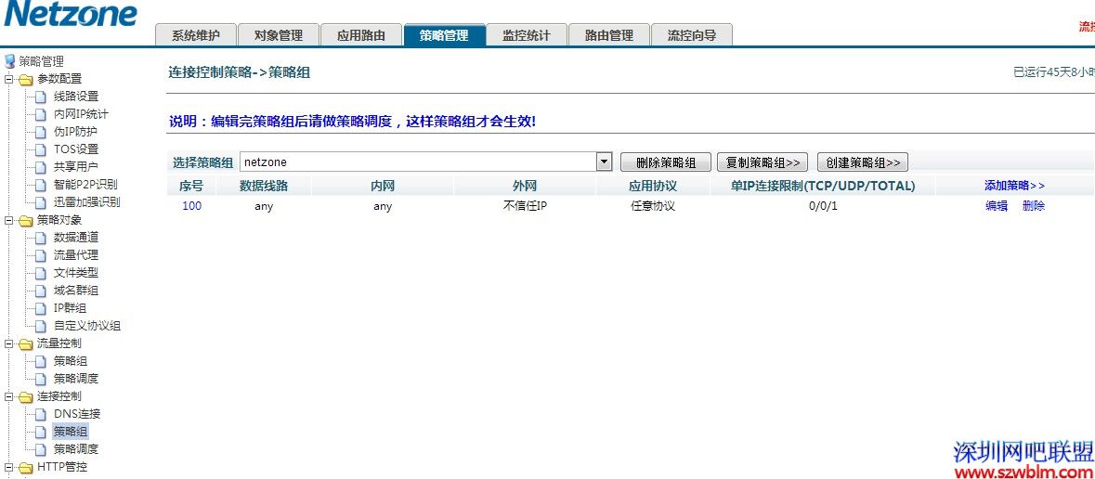The height and width of the screenshot is (479, 1095).
Task: Click the 创建策略组>> button
Action: pos(862,162)
